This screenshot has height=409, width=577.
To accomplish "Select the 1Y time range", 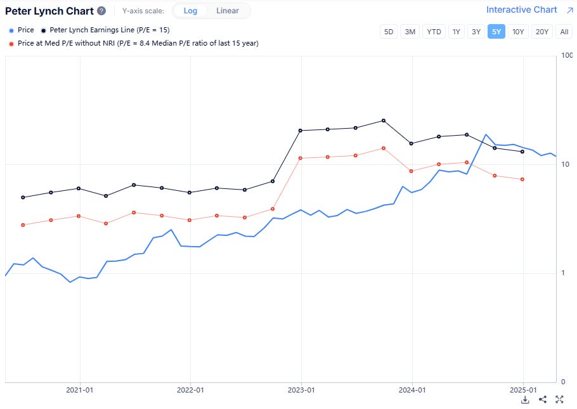I will 457,32.
